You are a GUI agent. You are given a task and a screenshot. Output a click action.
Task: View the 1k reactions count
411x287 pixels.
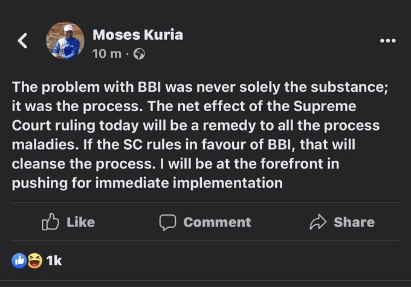point(54,261)
